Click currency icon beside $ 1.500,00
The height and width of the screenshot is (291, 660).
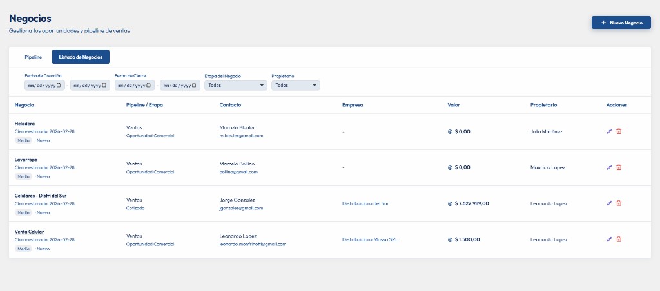tap(450, 239)
